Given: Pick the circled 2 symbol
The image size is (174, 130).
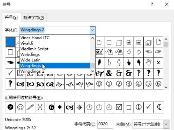Looking at the screenshot, I should [x=119, y=84].
